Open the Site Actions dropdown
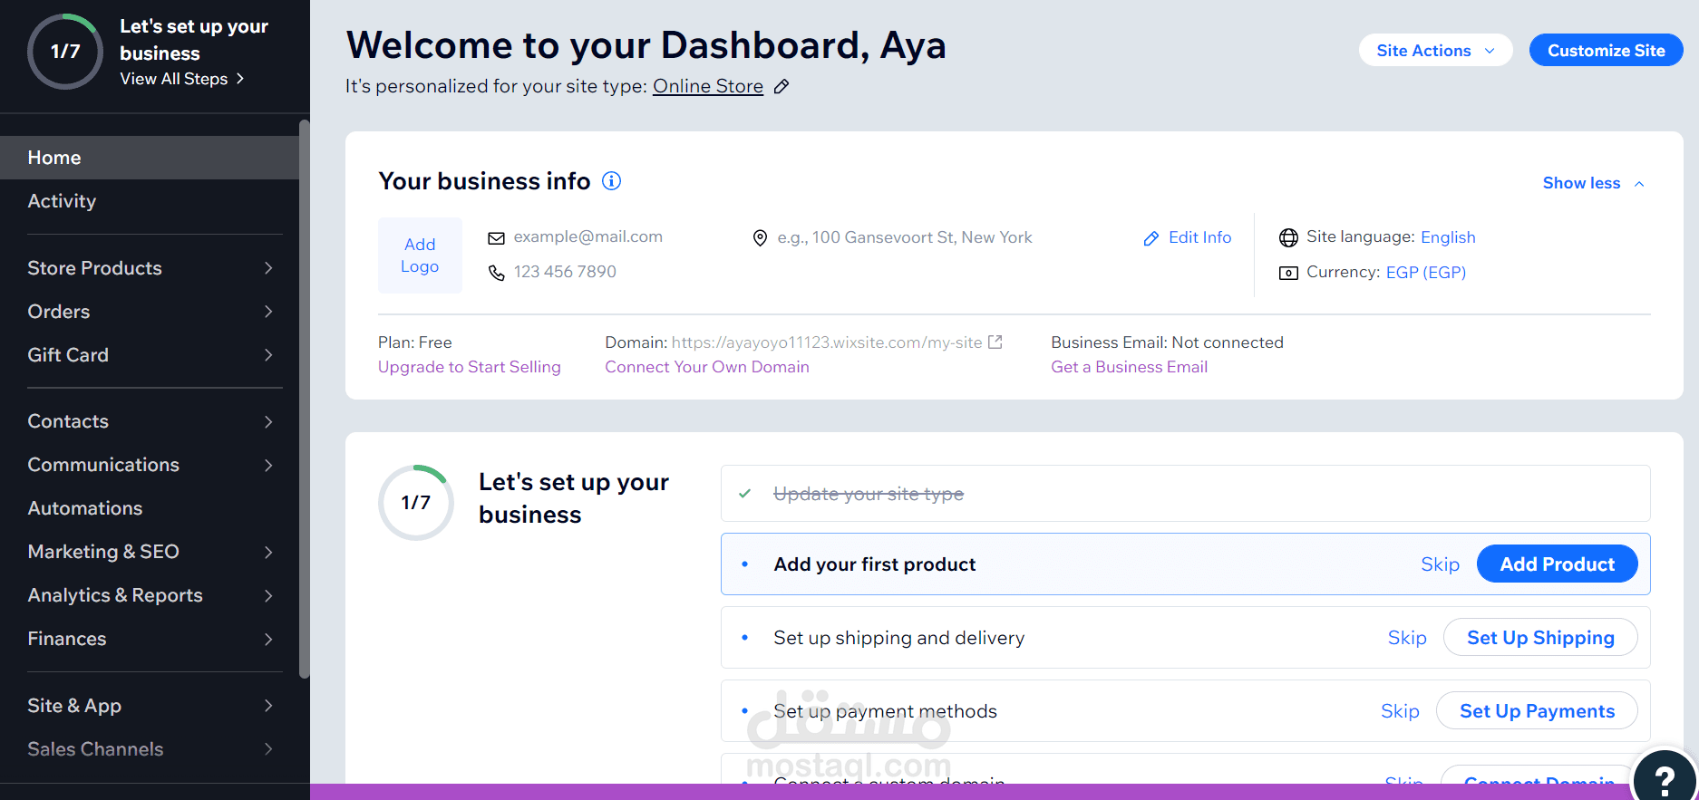 pos(1435,51)
